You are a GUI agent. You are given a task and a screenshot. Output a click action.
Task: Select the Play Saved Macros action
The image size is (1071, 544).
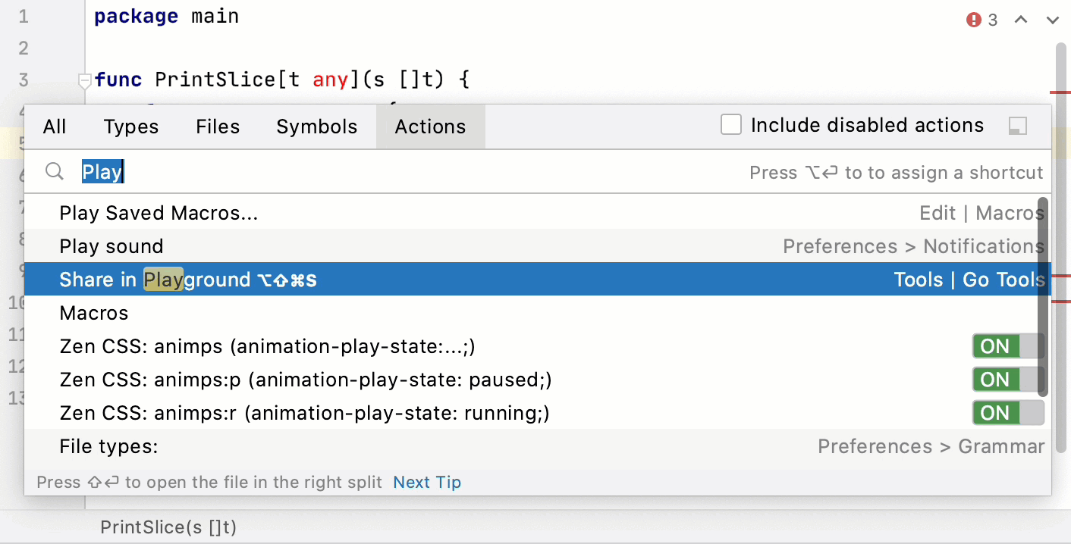pos(159,213)
